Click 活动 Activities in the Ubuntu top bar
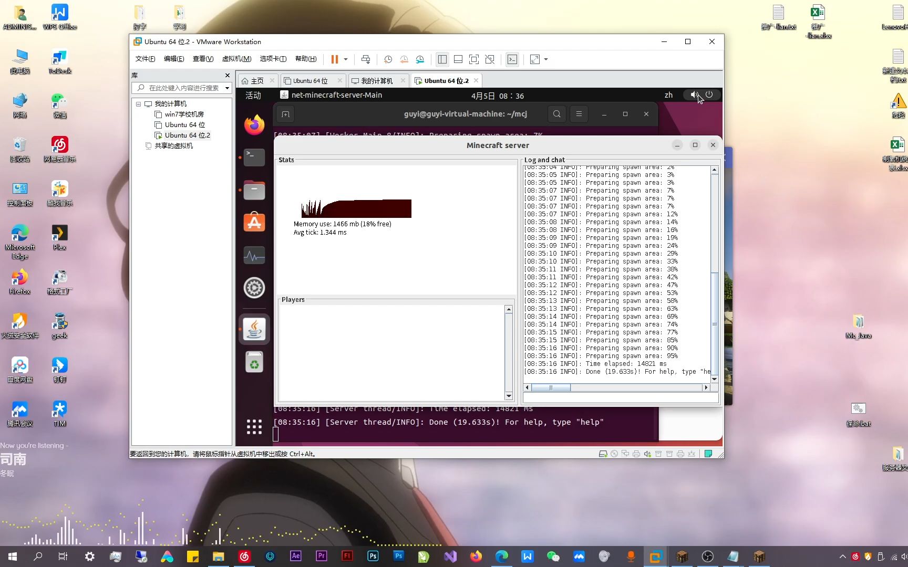 coord(253,95)
